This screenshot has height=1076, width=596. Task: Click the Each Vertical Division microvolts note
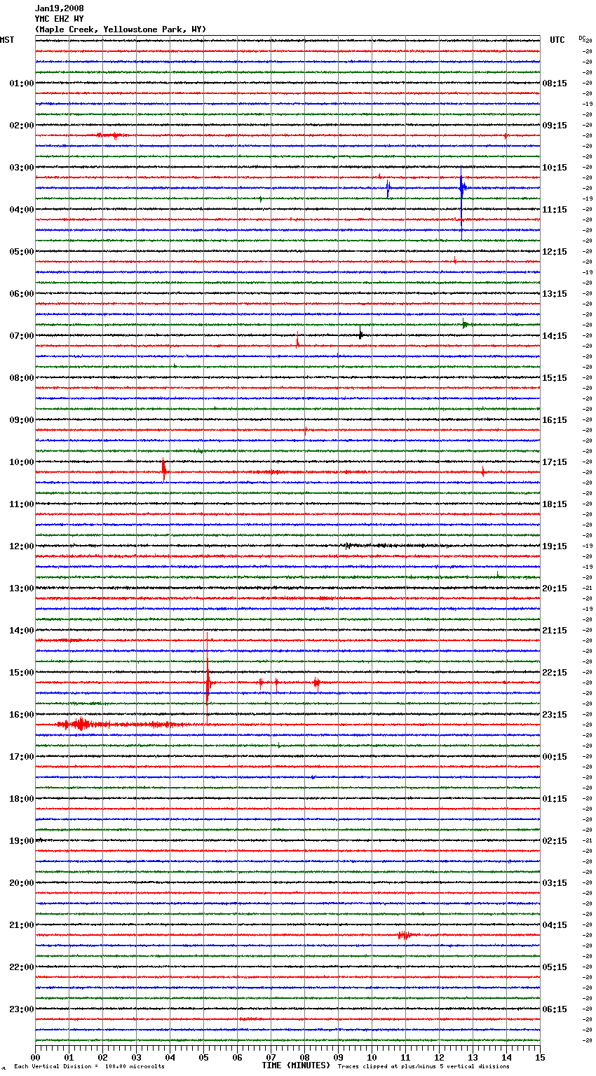(89, 1066)
